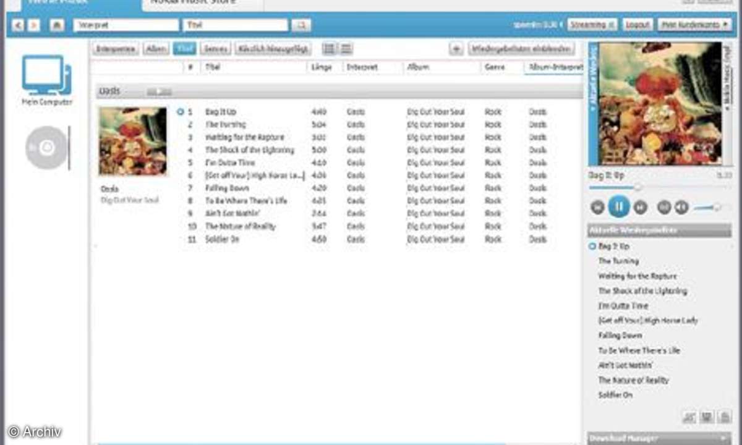Viewport: 742px width, 445px height.
Task: Skip to previous track
Action: coord(597,207)
